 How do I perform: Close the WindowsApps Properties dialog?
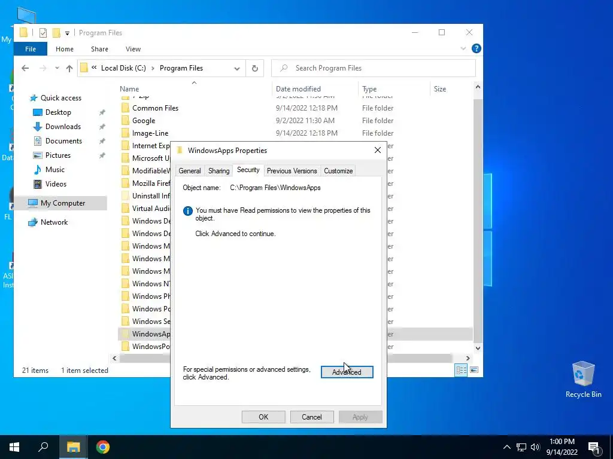coord(377,150)
